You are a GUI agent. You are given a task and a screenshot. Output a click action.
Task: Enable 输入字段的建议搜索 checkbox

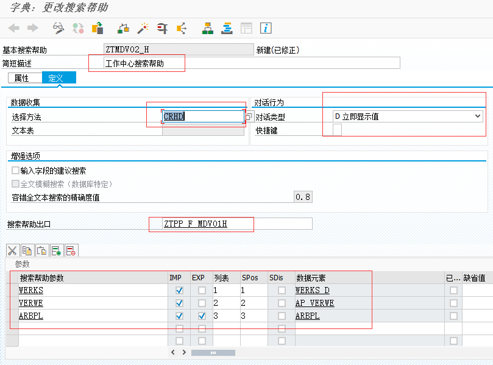[x=15, y=171]
